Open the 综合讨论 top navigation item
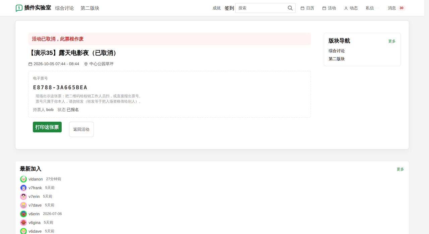The height and width of the screenshot is (234, 429). coord(64,8)
